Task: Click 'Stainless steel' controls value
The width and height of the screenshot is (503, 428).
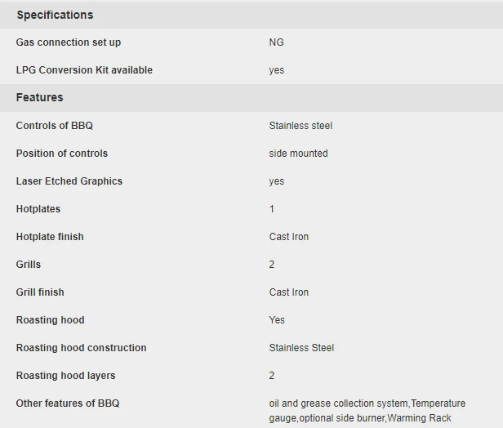Action: point(300,126)
